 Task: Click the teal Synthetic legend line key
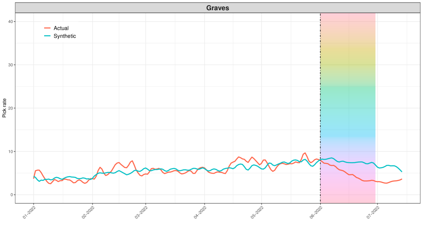tap(47, 36)
